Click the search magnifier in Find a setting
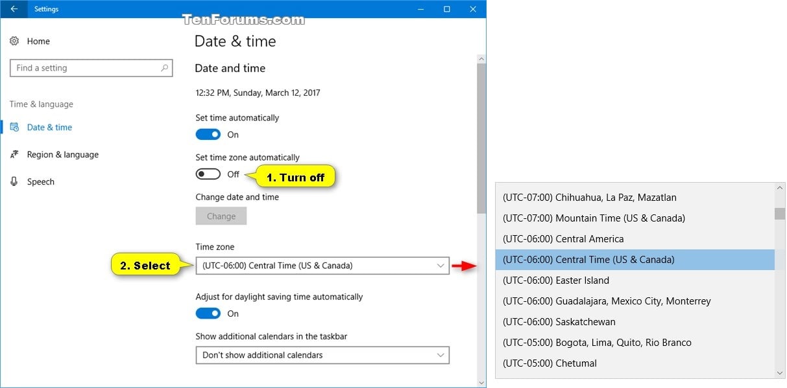787x388 pixels. [x=165, y=67]
